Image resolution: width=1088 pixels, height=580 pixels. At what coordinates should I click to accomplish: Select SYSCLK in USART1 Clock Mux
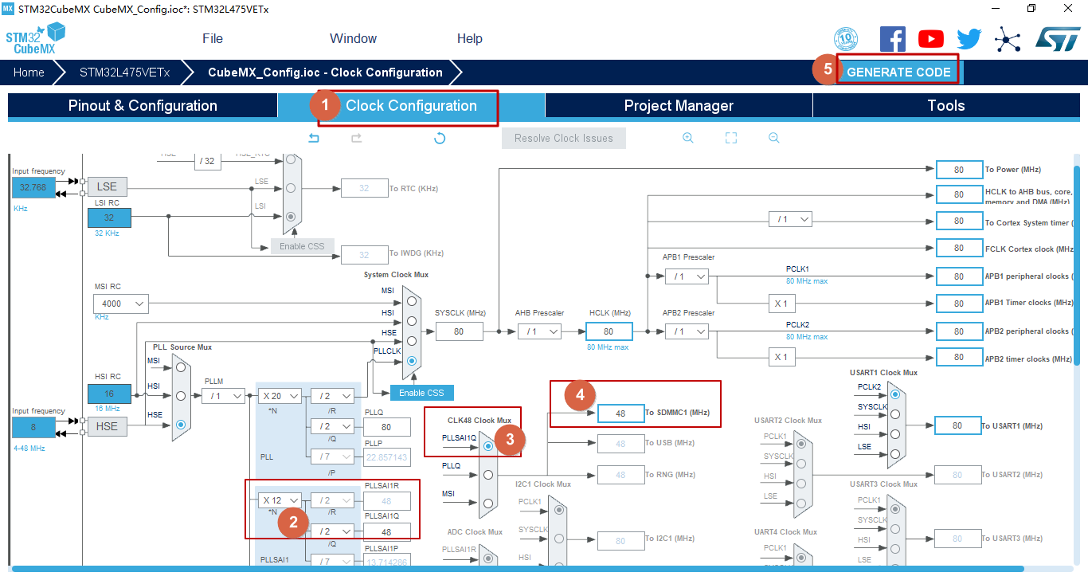(896, 414)
